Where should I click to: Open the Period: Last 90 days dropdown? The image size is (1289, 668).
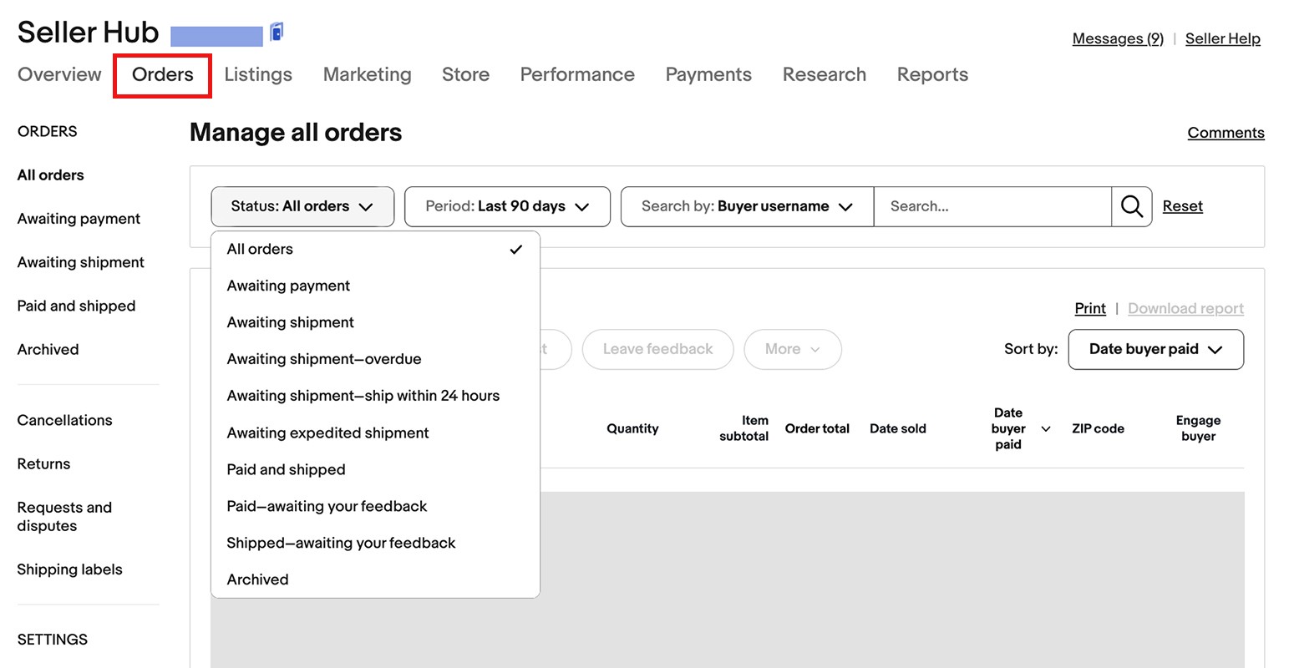pos(507,206)
